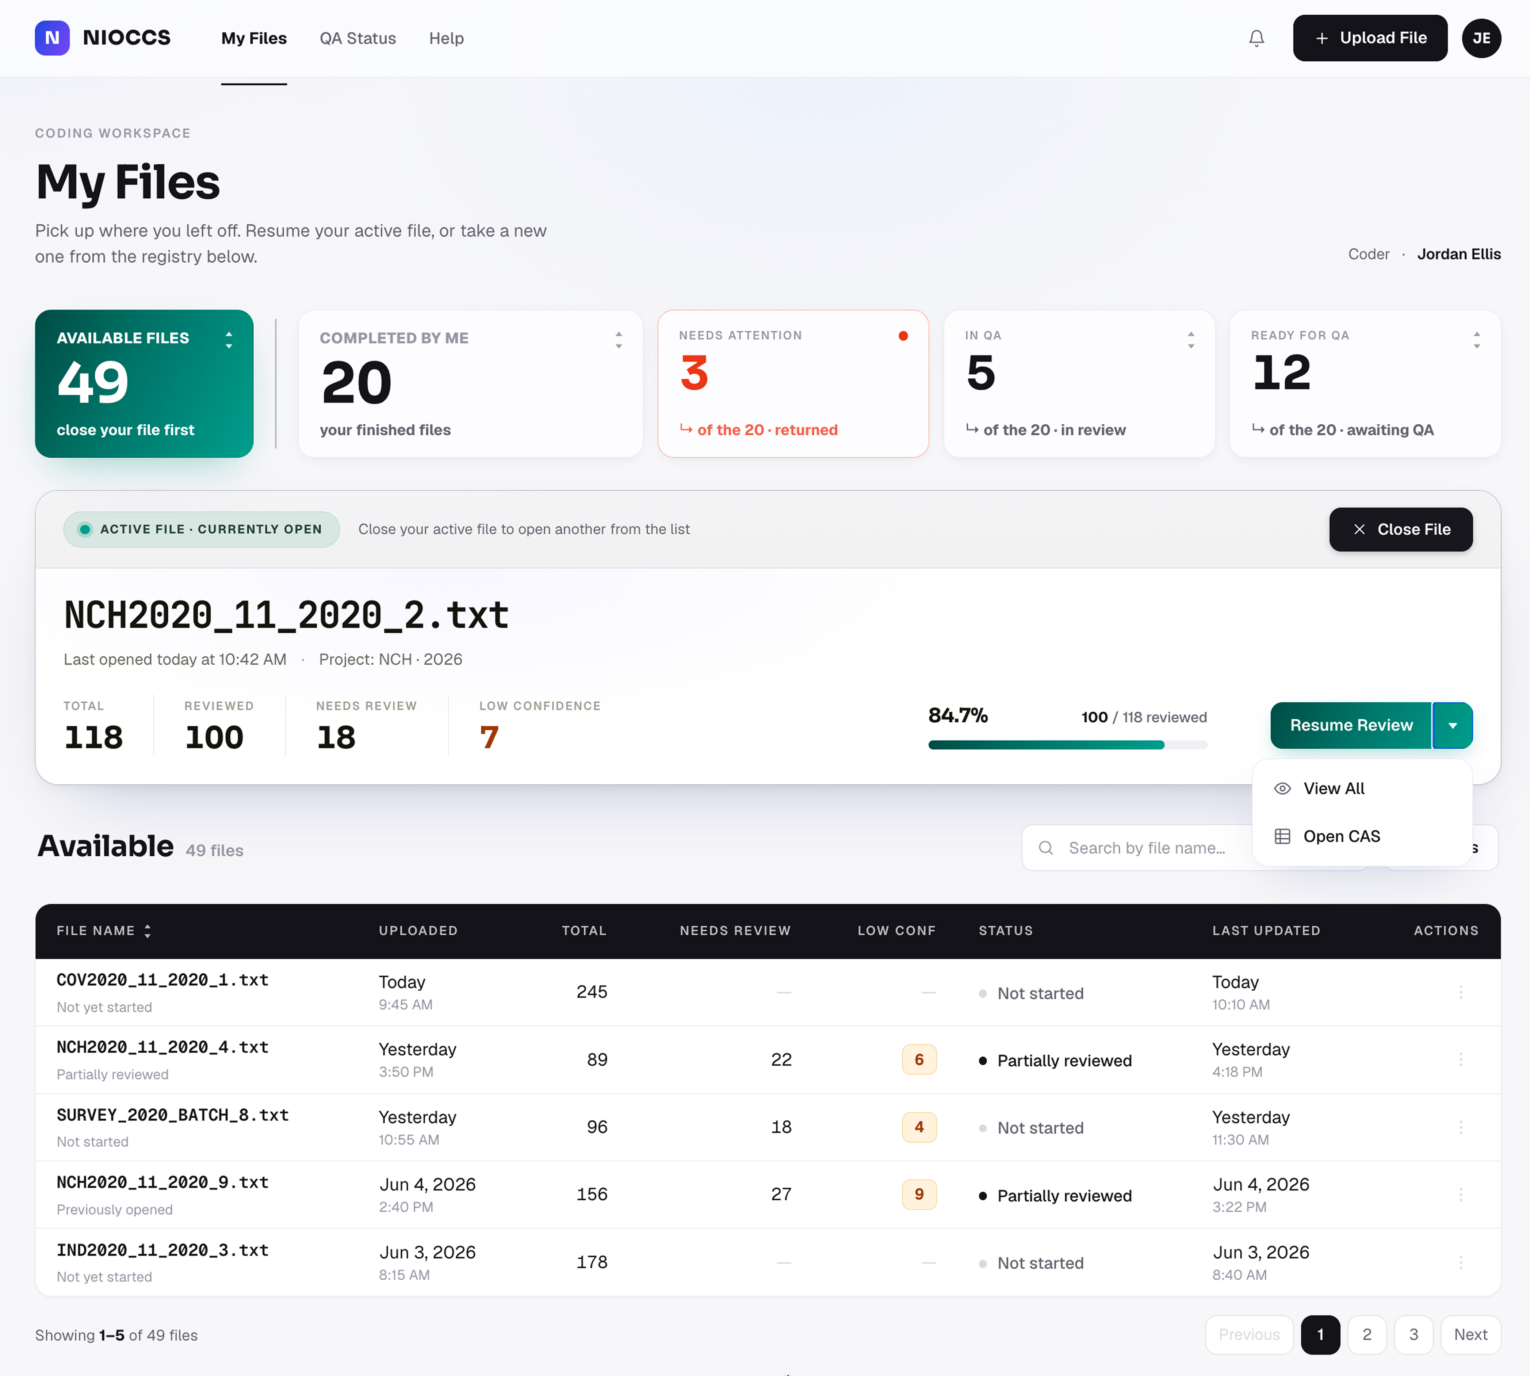This screenshot has width=1530, height=1376.
Task: Select file name NCH2020_11_2020_4.txt
Action: [162, 1047]
